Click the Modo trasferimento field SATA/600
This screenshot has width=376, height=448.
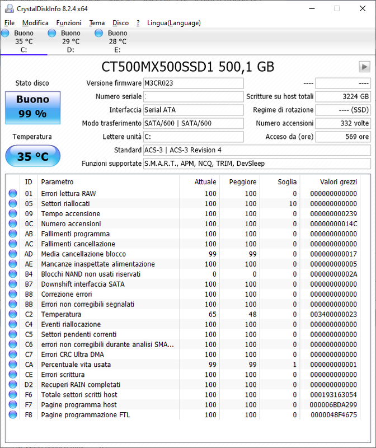193,123
